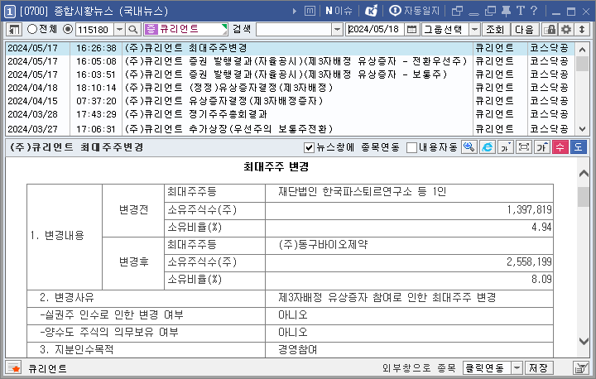
Task: Click the 2,558,199 shares value
Action: pyautogui.click(x=529, y=262)
